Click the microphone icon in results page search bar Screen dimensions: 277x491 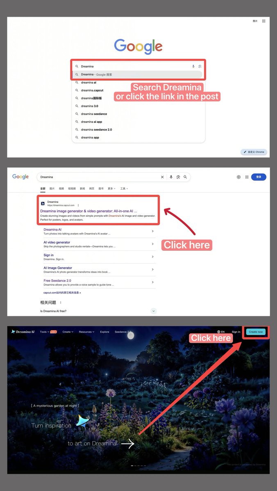point(171,177)
